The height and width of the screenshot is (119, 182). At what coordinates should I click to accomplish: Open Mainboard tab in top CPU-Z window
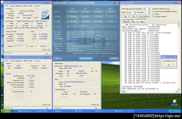pyautogui.click(x=19, y=6)
